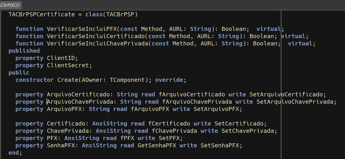Click the published keyword
Viewport: 345px width, 159px height.
[24, 51]
